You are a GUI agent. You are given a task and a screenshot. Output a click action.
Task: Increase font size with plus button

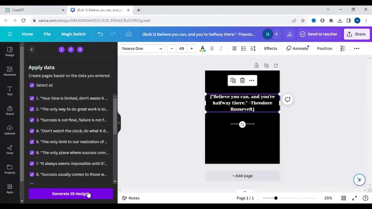pos(192,48)
